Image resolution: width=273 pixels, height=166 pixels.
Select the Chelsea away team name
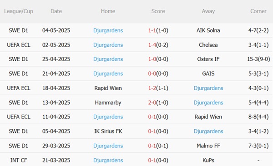pos(208,45)
